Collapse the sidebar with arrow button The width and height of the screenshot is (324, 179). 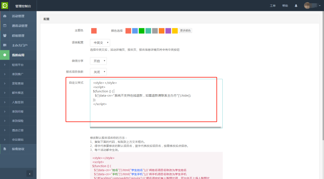[30, 174]
